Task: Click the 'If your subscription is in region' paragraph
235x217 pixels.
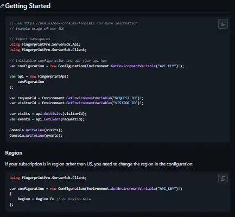Action: click(99, 164)
